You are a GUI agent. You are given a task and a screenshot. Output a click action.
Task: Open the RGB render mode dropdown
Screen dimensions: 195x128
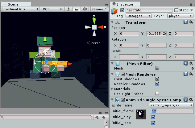tap(52, 9)
